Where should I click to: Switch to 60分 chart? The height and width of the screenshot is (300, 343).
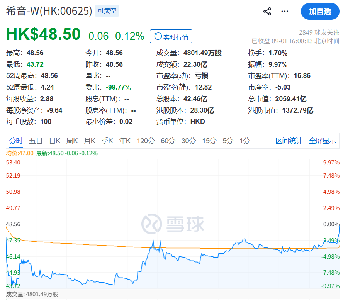(168, 141)
